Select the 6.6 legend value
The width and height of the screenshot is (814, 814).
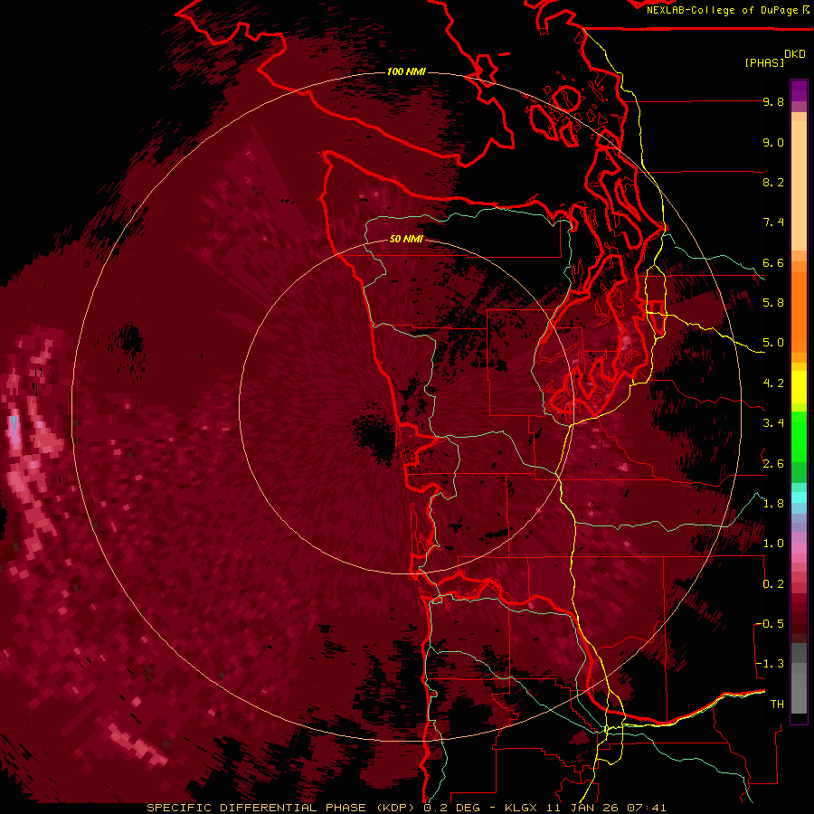click(x=773, y=262)
